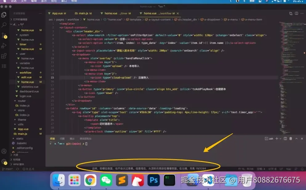Expand the NPM 脚本 section
Screen dimensions: 306x190
[x=17, y=164]
